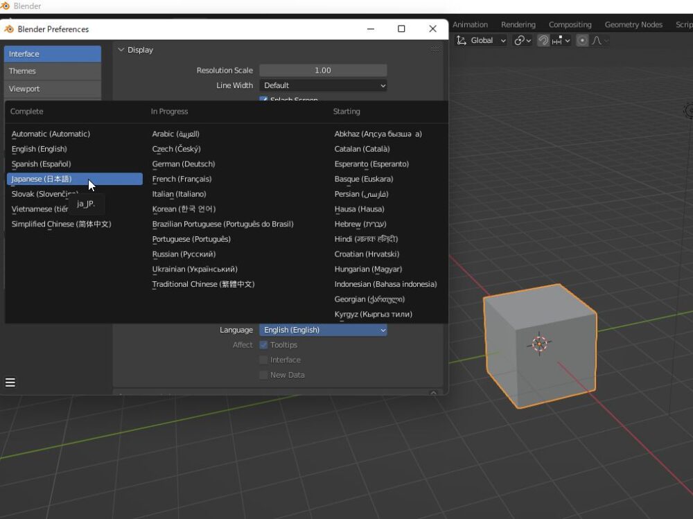Click the collapse arrow at the panel bottom
This screenshot has height=519, width=693.
[x=433, y=393]
